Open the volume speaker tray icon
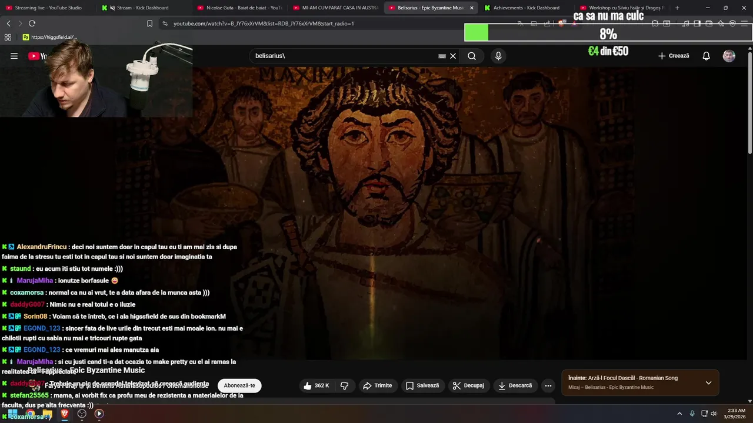Viewport: 753px width, 423px height. pyautogui.click(x=714, y=414)
